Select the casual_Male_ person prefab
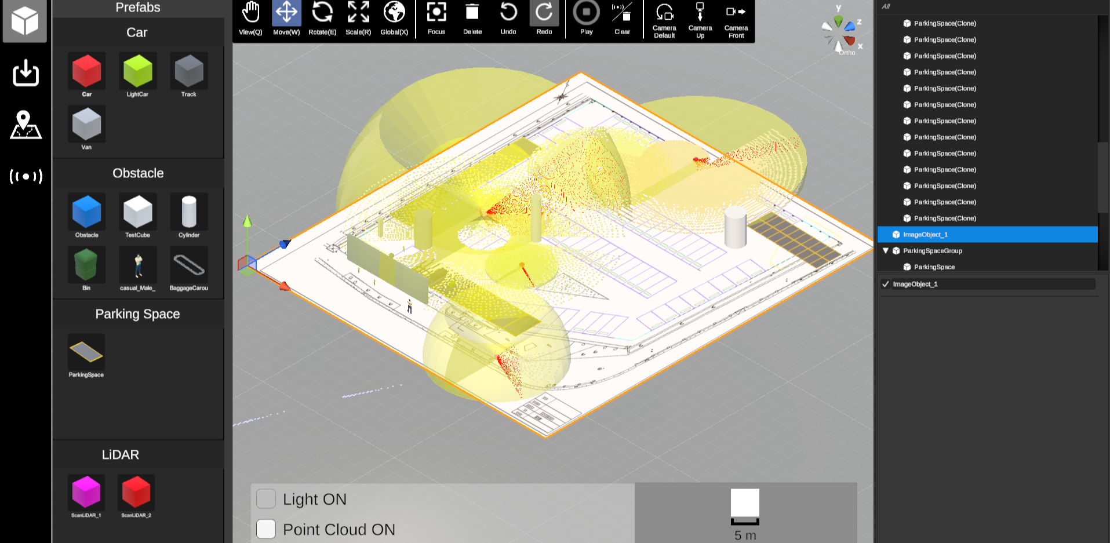This screenshot has height=543, width=1110. point(137,265)
